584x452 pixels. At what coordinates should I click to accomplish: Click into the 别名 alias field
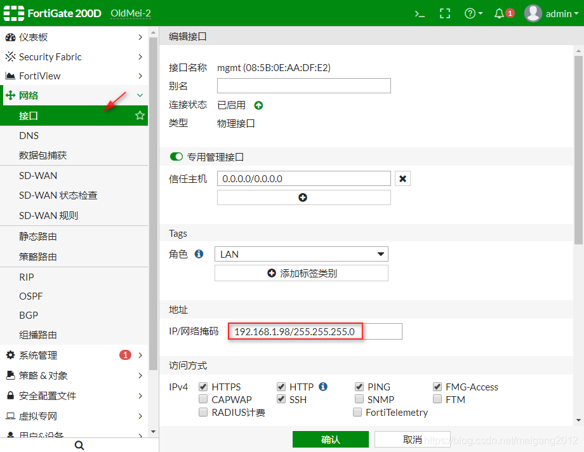[x=304, y=86]
